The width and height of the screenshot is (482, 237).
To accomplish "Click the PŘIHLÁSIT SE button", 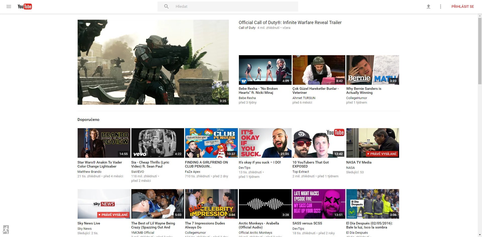I will pos(462,6).
